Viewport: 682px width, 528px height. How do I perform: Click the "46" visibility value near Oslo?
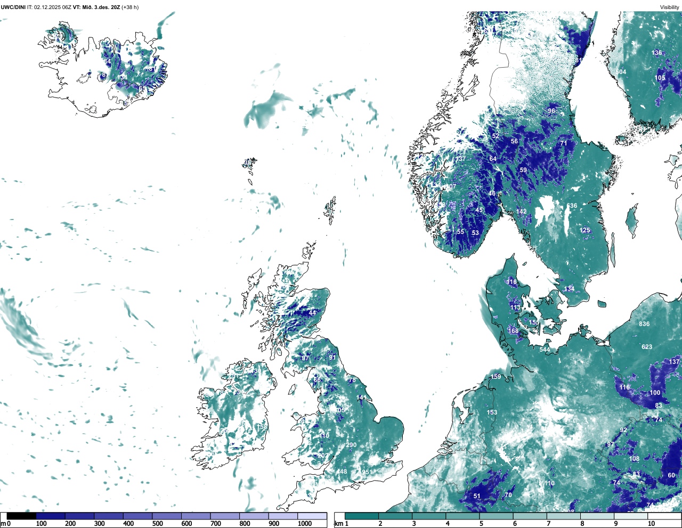tap(492, 194)
